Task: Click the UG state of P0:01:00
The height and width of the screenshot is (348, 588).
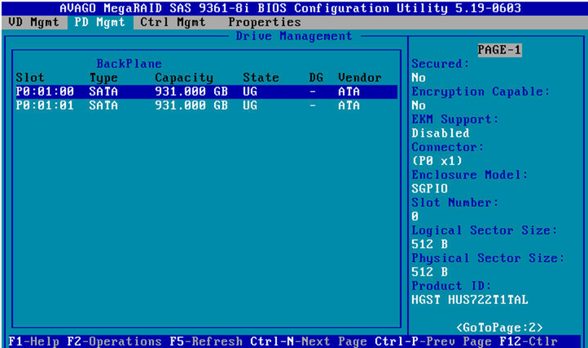Action: pyautogui.click(x=250, y=91)
